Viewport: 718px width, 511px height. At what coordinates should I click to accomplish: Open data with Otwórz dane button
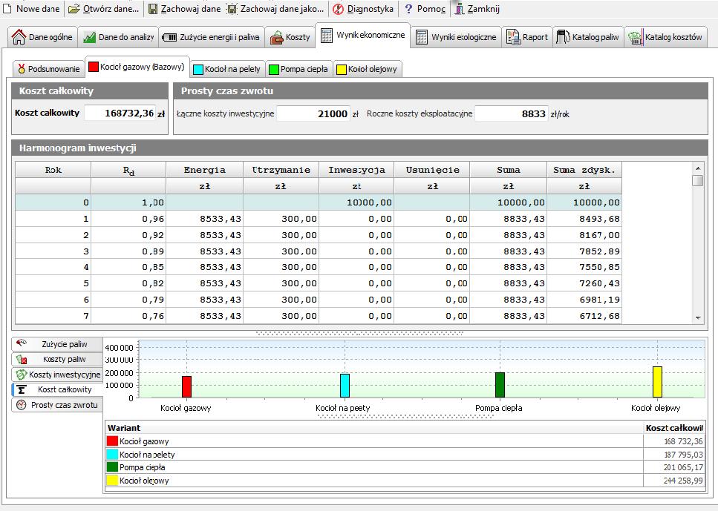point(104,9)
